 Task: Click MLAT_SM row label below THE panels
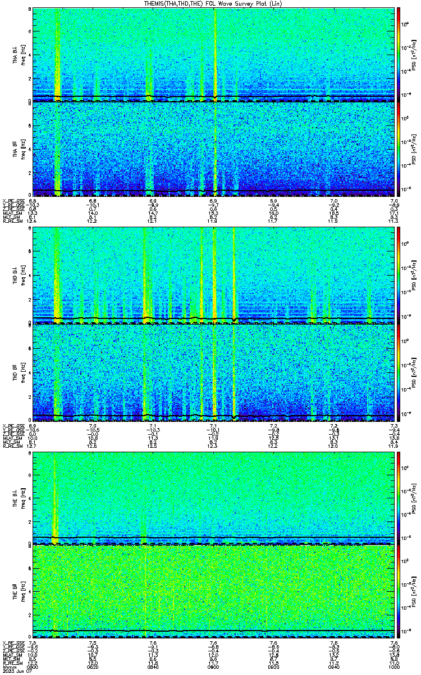[11, 654]
